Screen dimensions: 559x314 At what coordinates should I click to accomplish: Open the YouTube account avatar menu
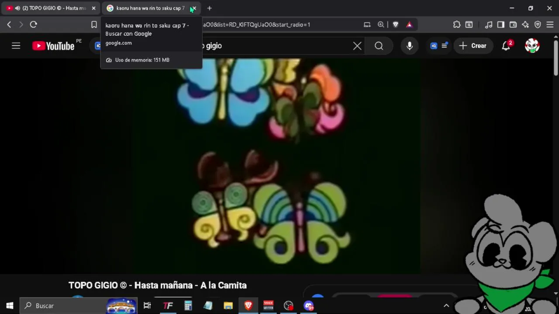[532, 46]
